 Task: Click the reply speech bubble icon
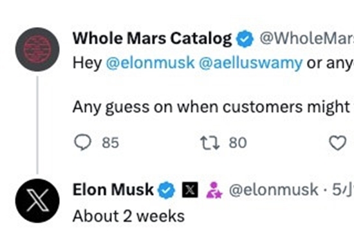(82, 143)
